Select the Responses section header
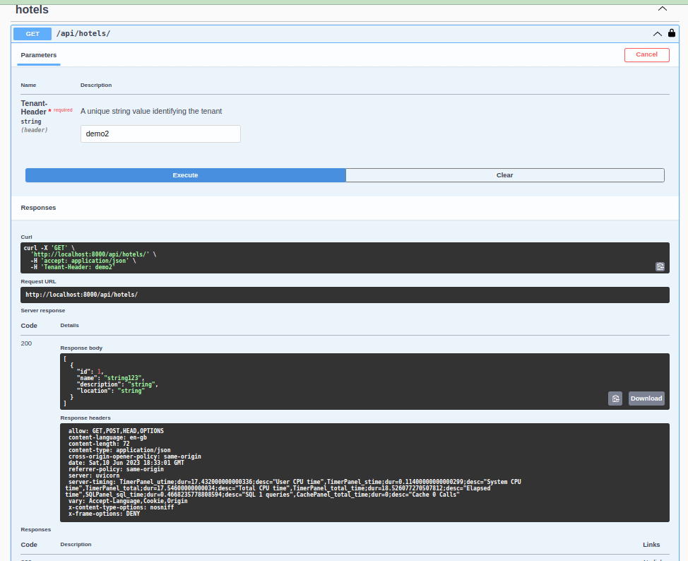The height and width of the screenshot is (561, 688). (38, 207)
